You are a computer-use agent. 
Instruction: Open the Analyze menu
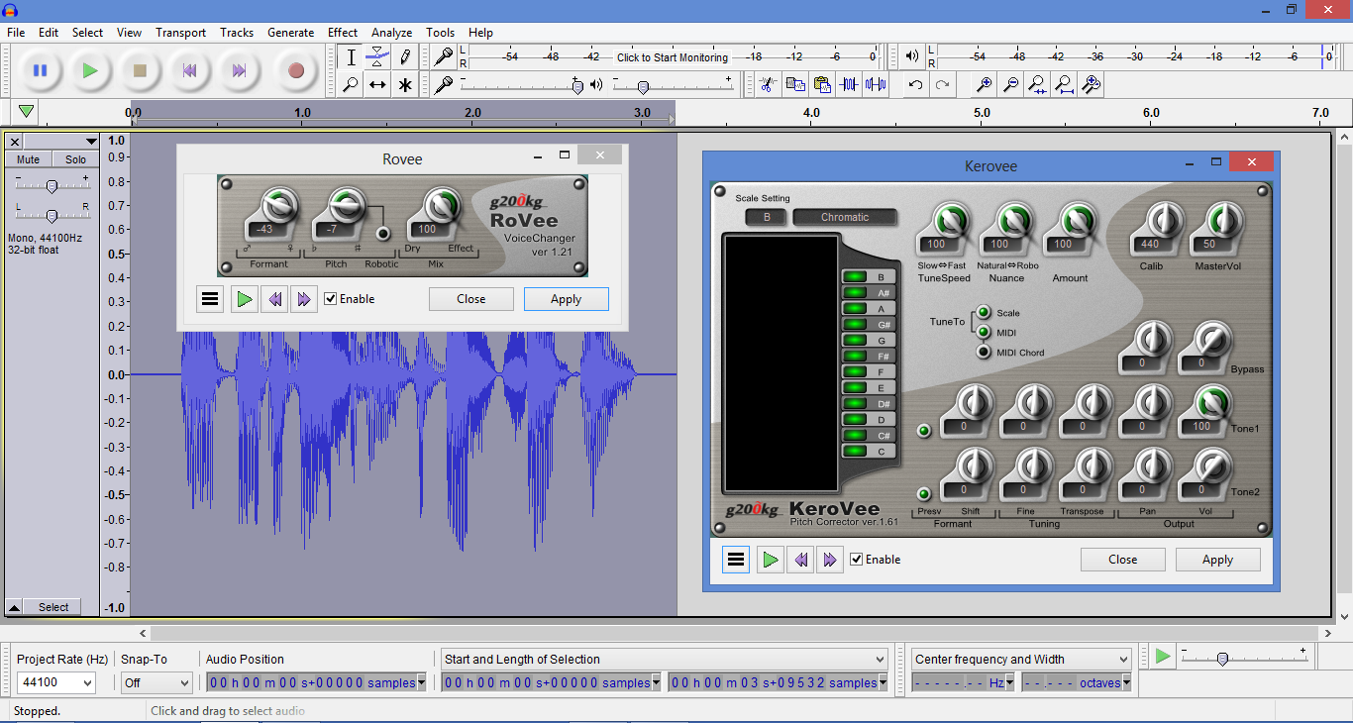(x=392, y=33)
